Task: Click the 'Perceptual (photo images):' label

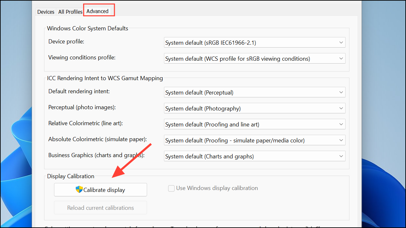Action: click(x=82, y=107)
